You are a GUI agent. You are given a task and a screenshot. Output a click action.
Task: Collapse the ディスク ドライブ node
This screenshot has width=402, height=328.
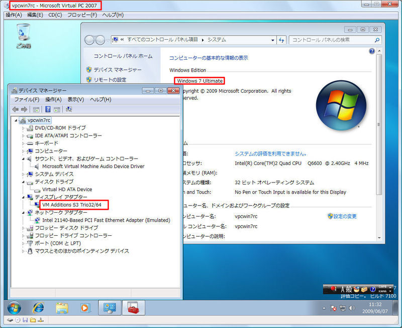(x=23, y=182)
